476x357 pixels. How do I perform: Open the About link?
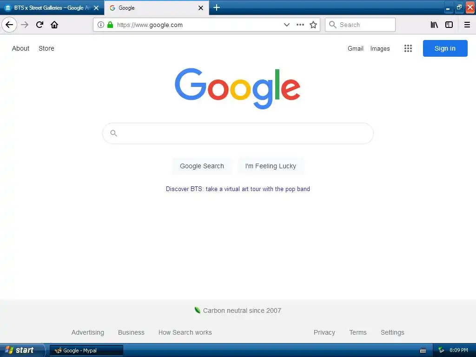(20, 48)
